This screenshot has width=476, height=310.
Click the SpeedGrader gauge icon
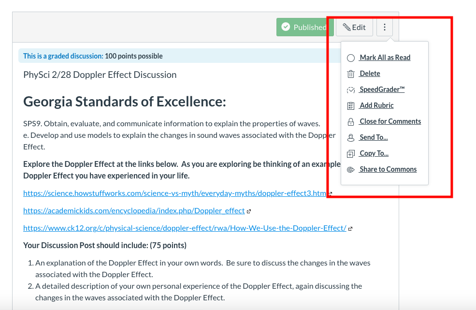[x=351, y=90]
